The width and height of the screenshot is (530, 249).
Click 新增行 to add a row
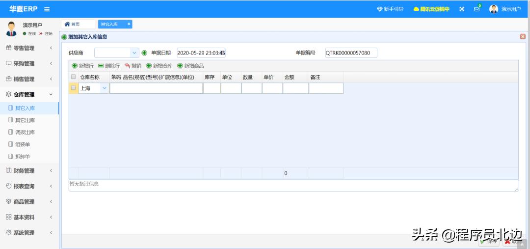(83, 66)
